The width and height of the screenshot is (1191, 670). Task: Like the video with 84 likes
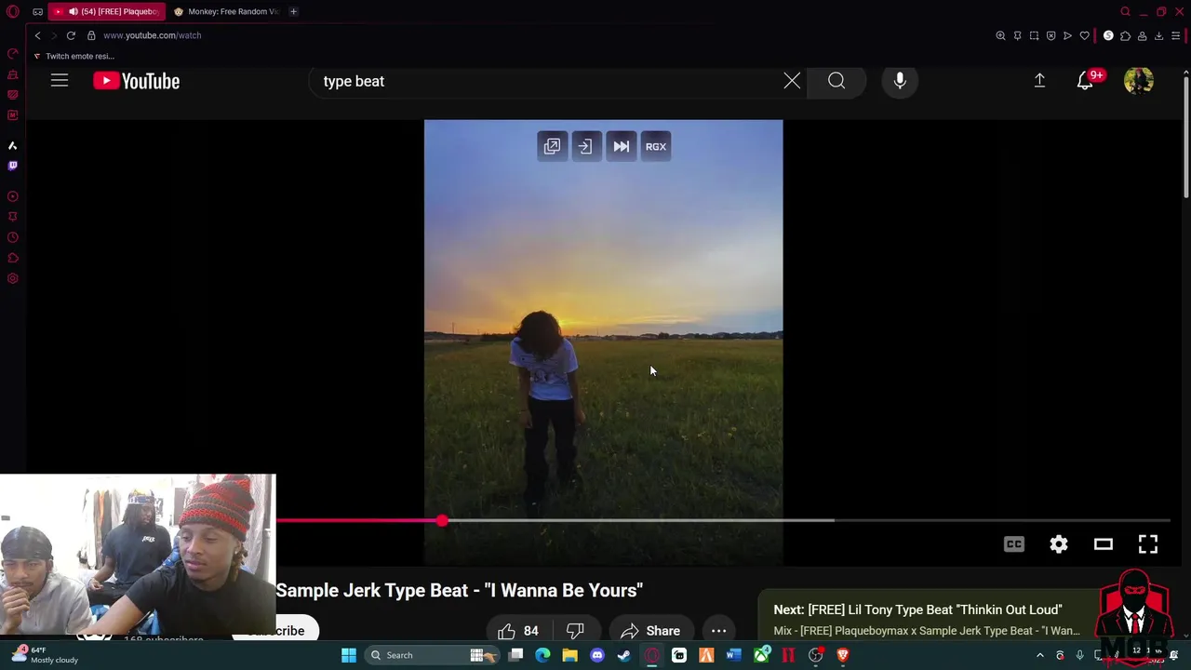pos(518,631)
